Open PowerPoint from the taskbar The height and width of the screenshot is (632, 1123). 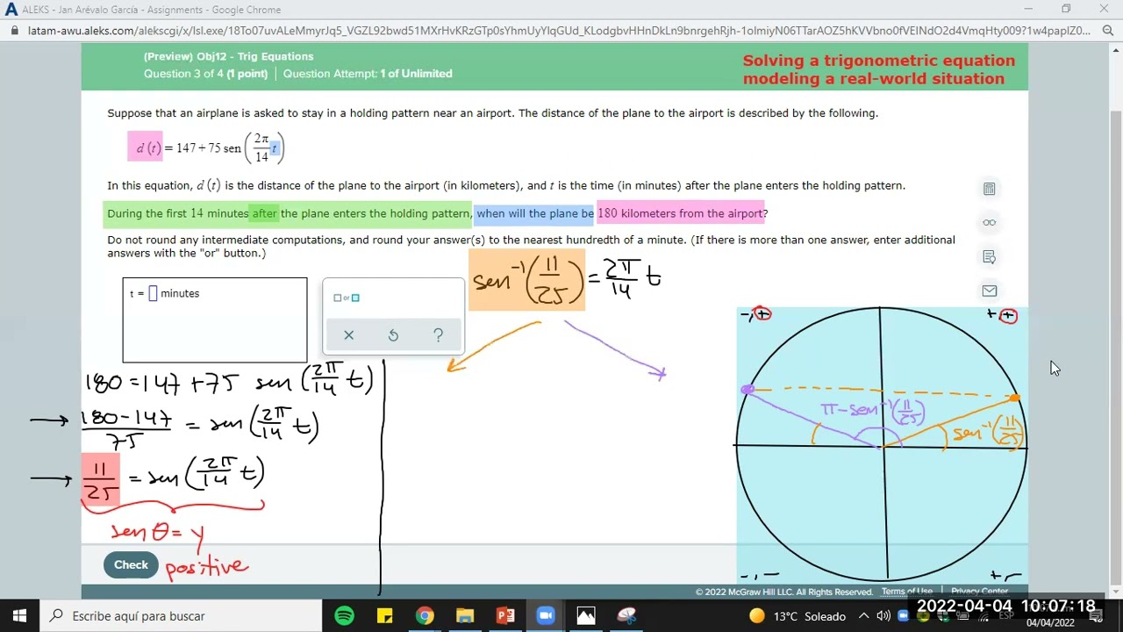505,615
